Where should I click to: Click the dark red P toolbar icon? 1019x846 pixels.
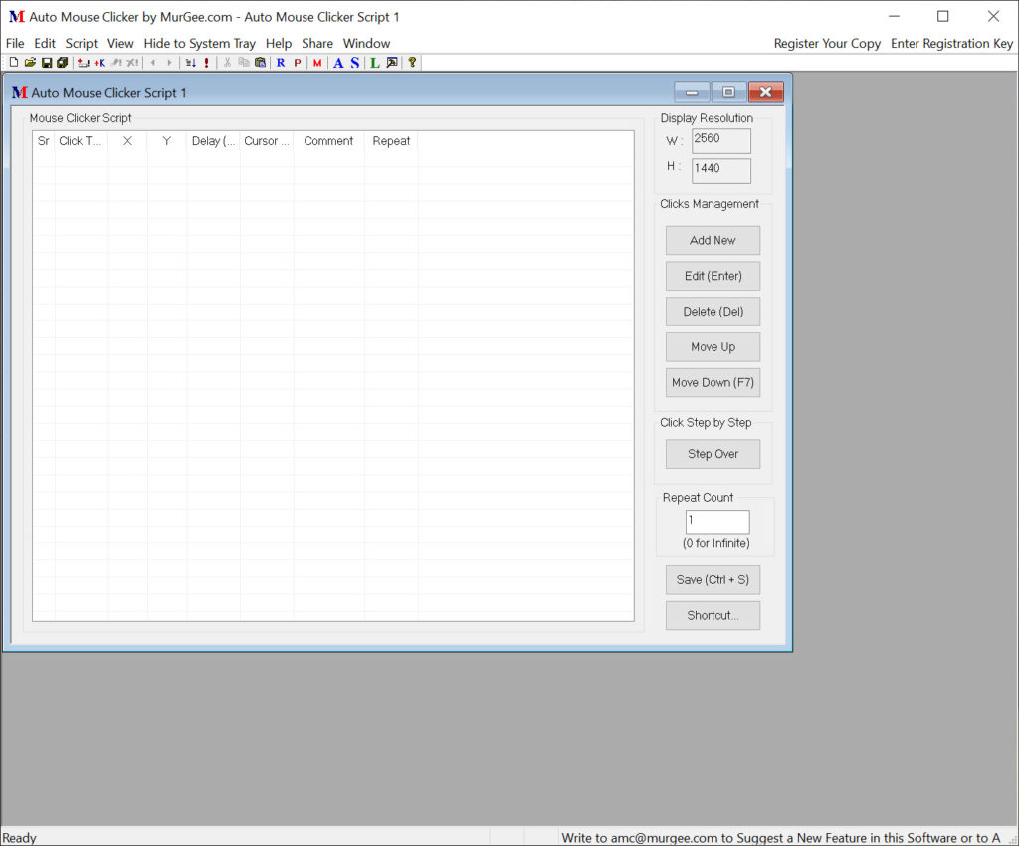pos(297,63)
